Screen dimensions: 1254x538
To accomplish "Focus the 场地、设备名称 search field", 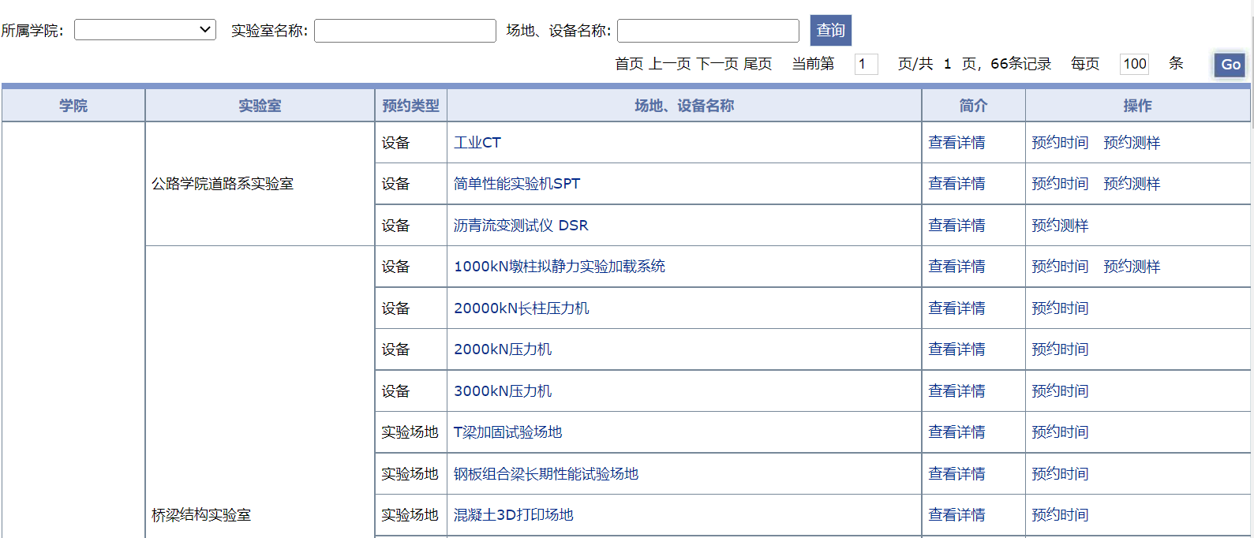I will pyautogui.click(x=708, y=31).
